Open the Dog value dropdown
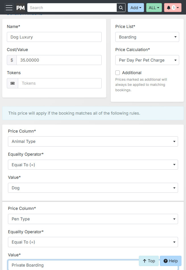This screenshot has width=186, height=270. [x=93, y=188]
